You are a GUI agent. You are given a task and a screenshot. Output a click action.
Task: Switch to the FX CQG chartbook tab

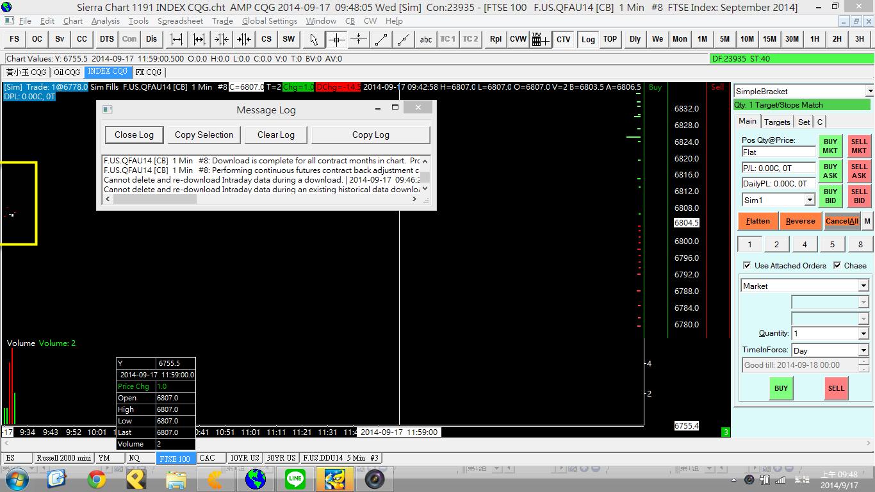point(149,72)
